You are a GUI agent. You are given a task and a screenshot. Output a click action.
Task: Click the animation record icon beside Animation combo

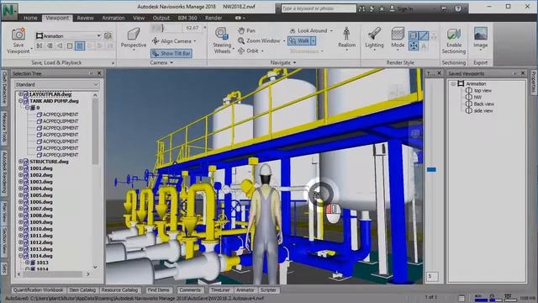pyautogui.click(x=108, y=35)
